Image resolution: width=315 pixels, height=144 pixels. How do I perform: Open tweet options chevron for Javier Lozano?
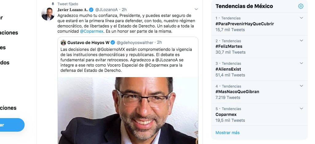point(196,9)
